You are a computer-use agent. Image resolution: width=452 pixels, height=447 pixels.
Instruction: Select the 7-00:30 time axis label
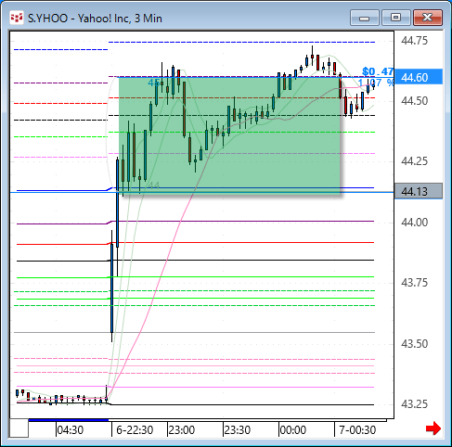[x=357, y=430]
